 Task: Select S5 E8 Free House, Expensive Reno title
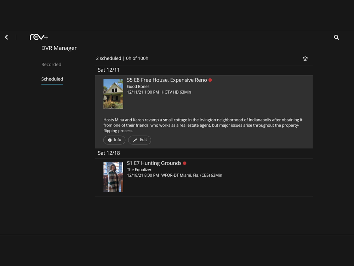(167, 80)
